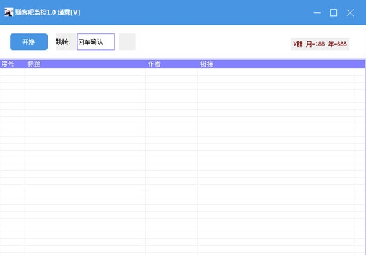366x255 pixels.
Task: Select first empty cell under 链接 column
Action: (x=276, y=72)
